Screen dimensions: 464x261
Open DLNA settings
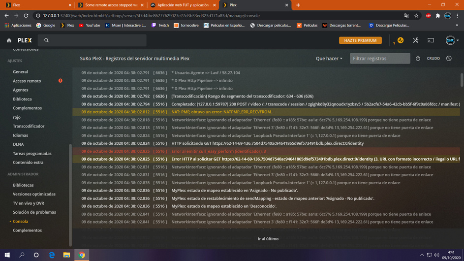[18, 144]
